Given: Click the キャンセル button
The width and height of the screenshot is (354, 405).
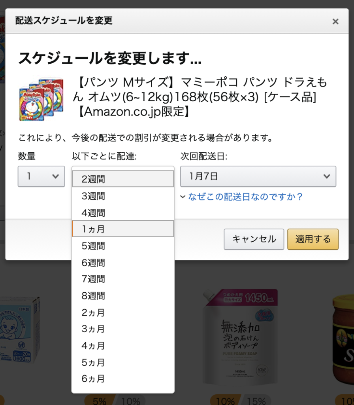Looking at the screenshot, I should click(x=254, y=239).
